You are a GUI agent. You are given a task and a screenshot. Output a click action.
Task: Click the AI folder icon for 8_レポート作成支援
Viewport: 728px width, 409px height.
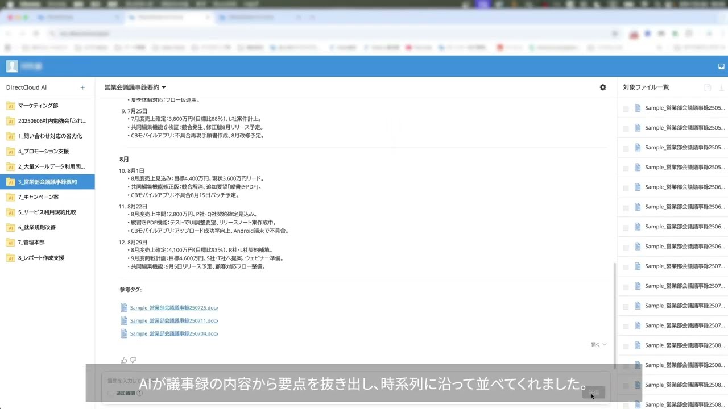[x=10, y=258]
